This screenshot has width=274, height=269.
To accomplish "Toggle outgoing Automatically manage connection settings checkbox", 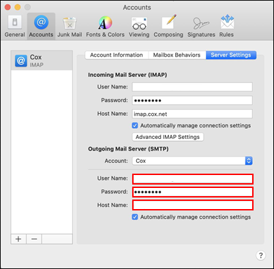I will pyautogui.click(x=135, y=217).
